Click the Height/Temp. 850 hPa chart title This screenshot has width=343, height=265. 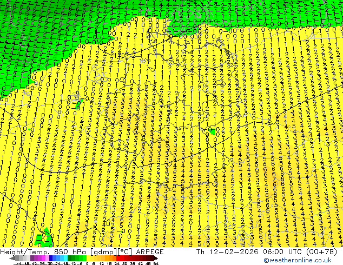43,252
